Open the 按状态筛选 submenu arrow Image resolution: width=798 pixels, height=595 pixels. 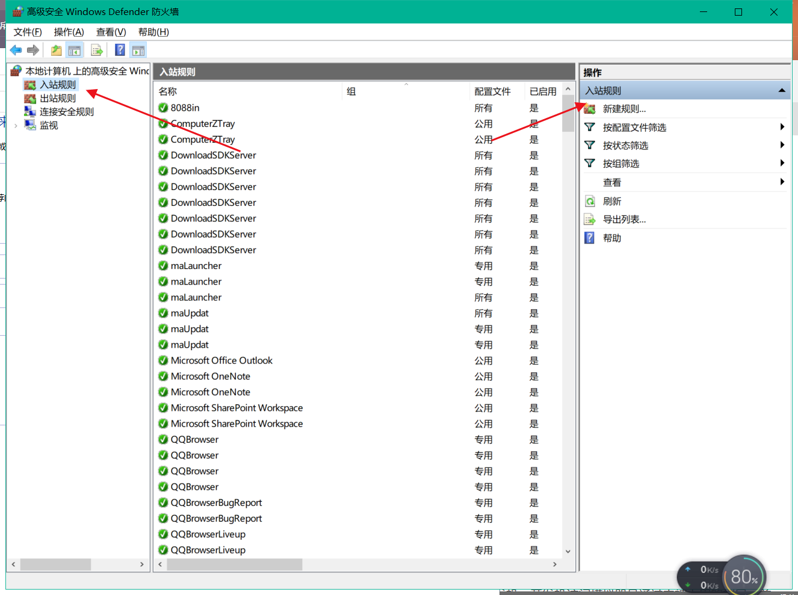click(x=782, y=145)
